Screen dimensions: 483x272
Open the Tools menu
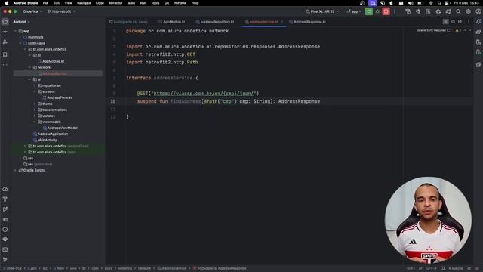coord(155,3)
